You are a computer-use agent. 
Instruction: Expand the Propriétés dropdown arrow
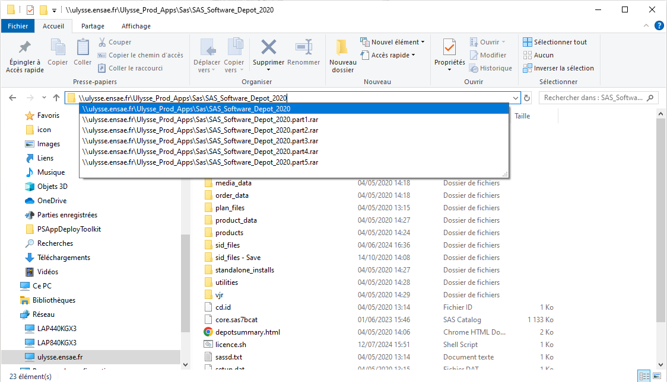450,70
